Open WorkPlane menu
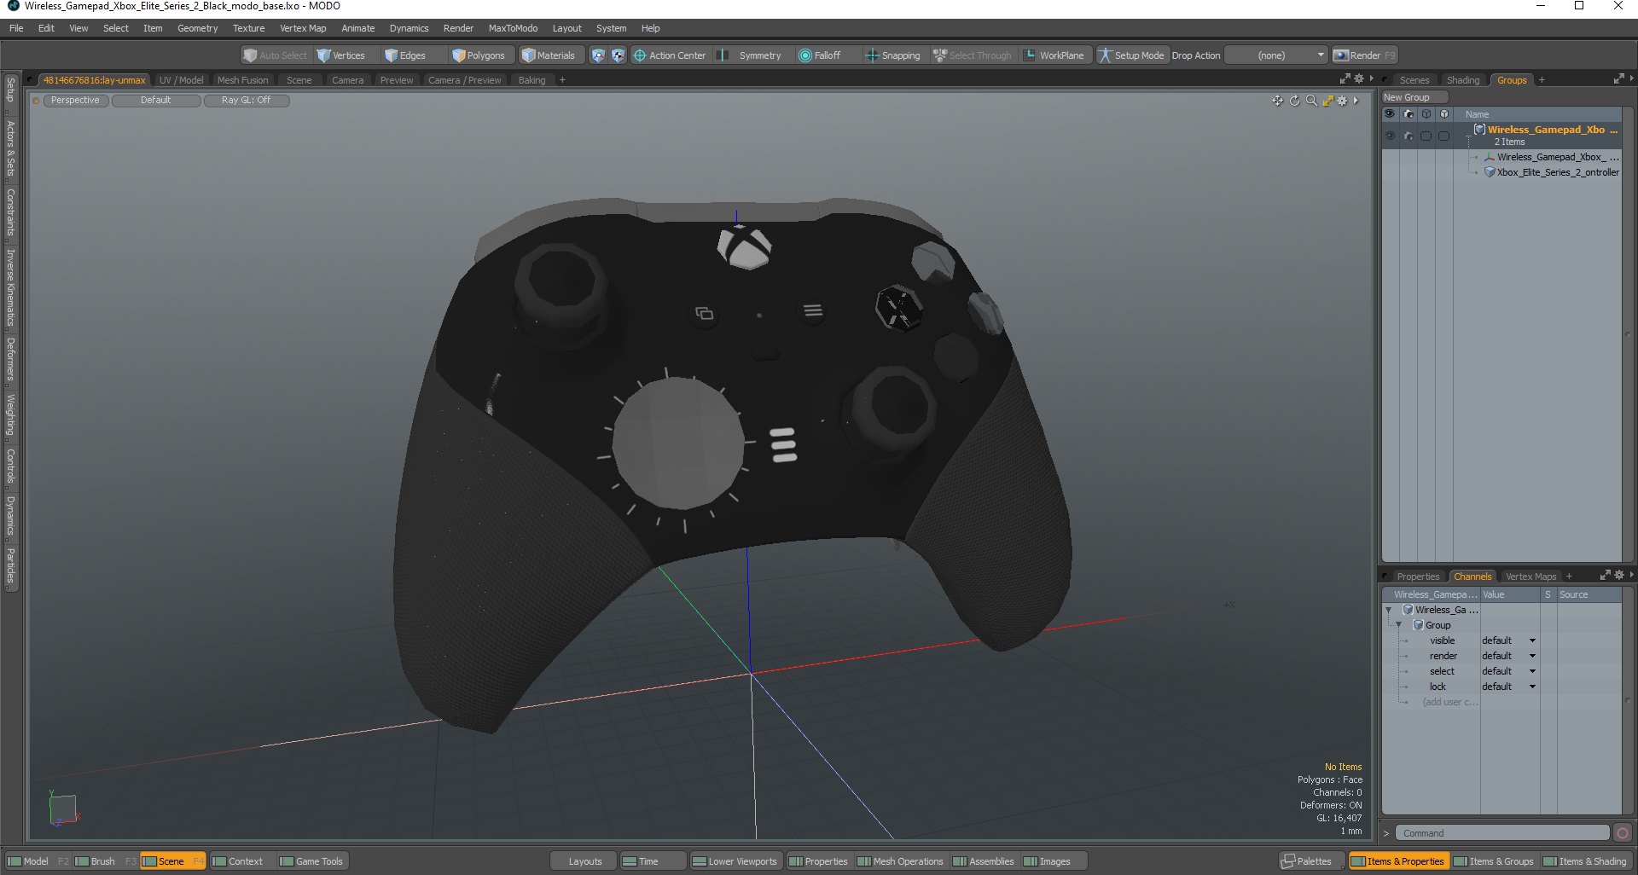 pyautogui.click(x=1054, y=55)
